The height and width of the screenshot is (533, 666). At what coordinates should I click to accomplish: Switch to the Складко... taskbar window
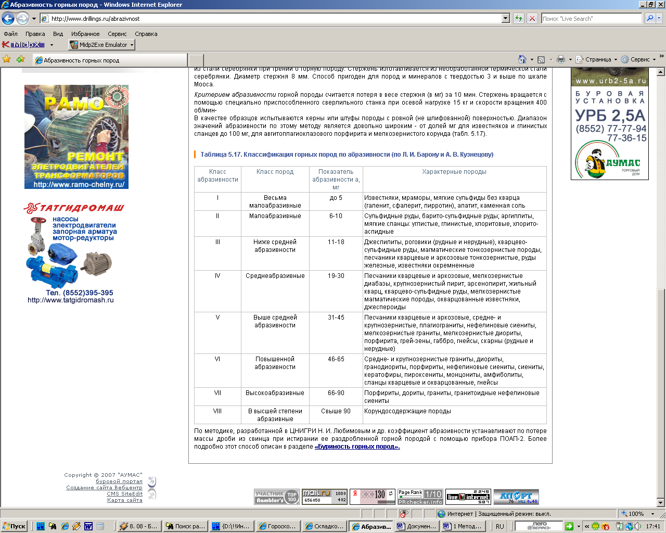(325, 526)
